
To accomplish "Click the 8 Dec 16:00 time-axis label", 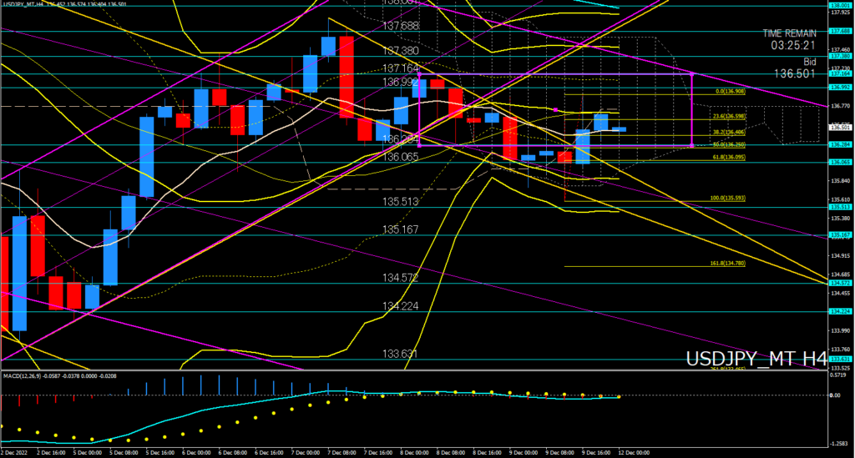I will [x=487, y=452].
